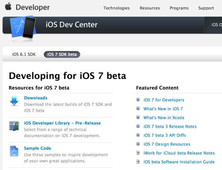Open iOS 7 beta 3 Release Notes
222x170 pixels.
tap(170, 126)
